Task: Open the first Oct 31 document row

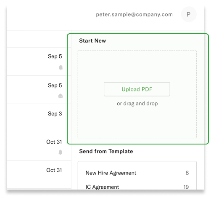Action: point(39,146)
